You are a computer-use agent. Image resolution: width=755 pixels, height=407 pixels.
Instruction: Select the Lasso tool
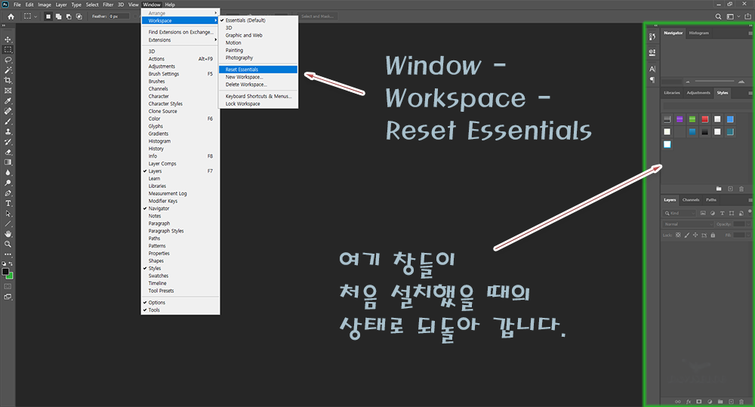point(8,60)
